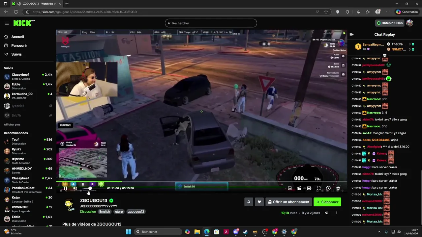
Task: Click chat message 'manghir matrj3 ya zagaa'
Action: click(389, 133)
